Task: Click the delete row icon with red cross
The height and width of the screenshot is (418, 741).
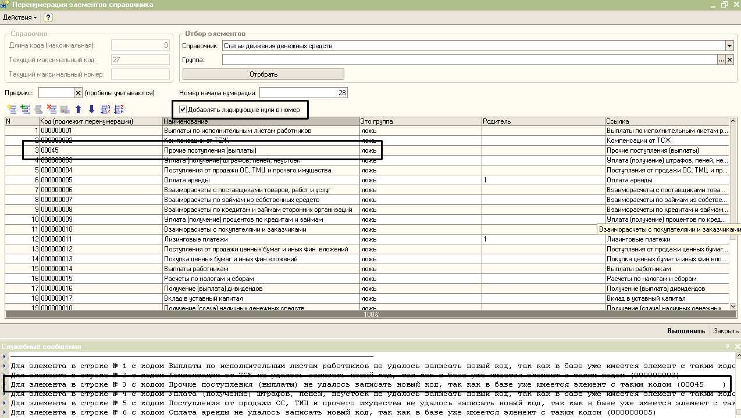Action: point(52,109)
